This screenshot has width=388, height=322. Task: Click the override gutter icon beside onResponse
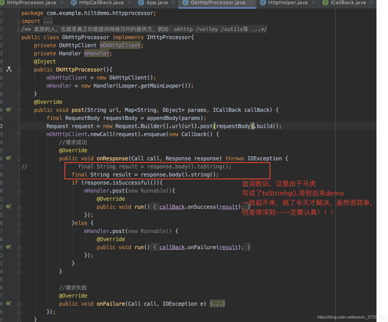click(x=9, y=158)
